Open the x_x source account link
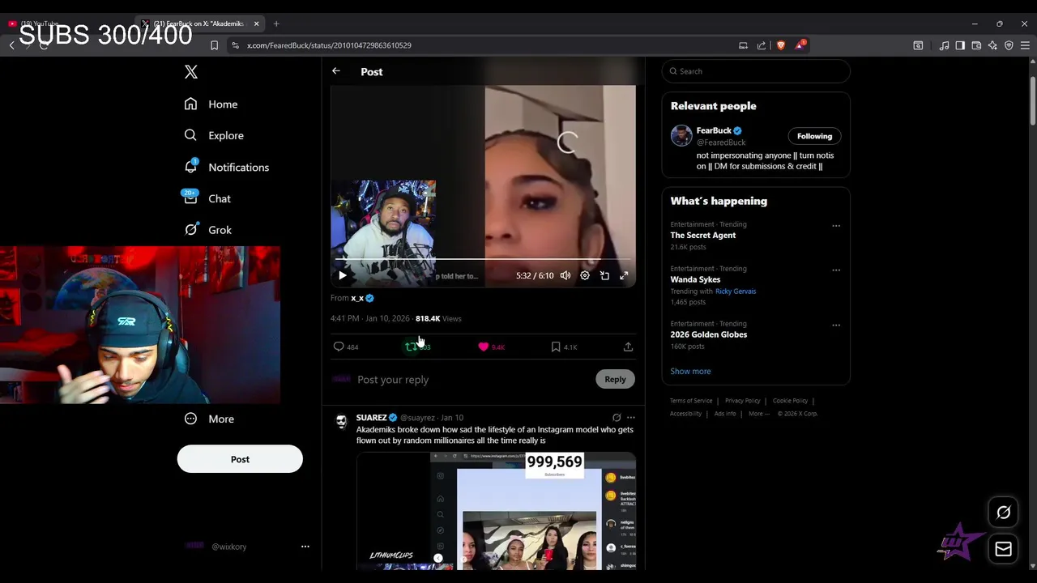1037x583 pixels. click(362, 298)
